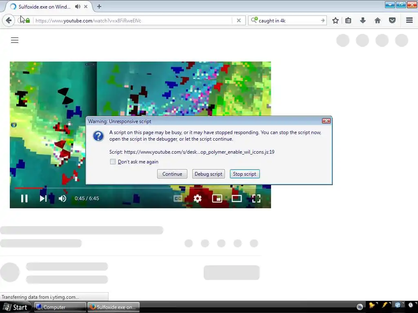Enter fullscreen video mode
Image resolution: width=418 pixels, height=313 pixels.
click(x=256, y=198)
